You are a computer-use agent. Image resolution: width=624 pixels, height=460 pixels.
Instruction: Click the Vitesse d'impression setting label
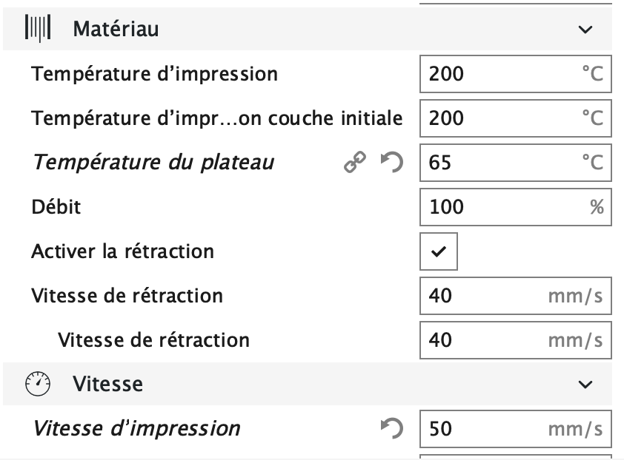pyautogui.click(x=137, y=428)
